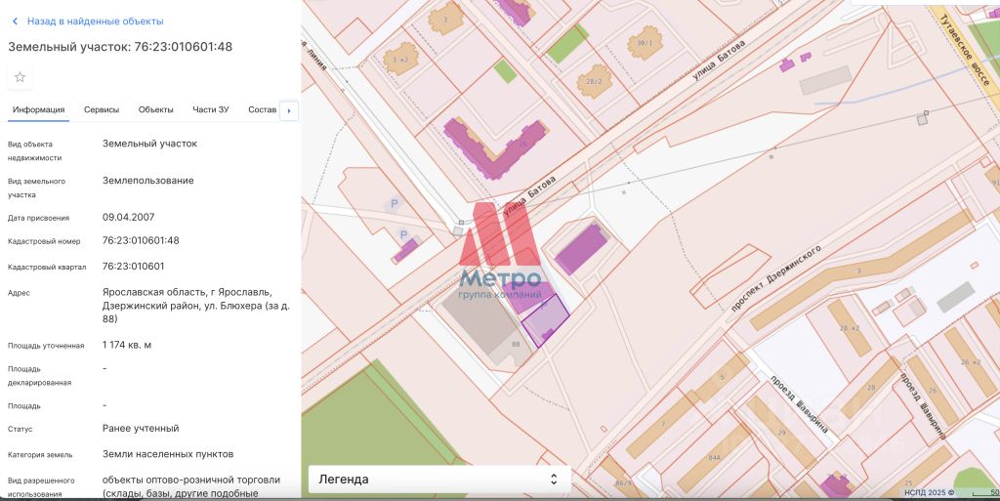Viewport: 1000px width, 501px height.
Task: Click the title 'Земельный участок: 76:23:010601:48'
Action: pyautogui.click(x=120, y=47)
